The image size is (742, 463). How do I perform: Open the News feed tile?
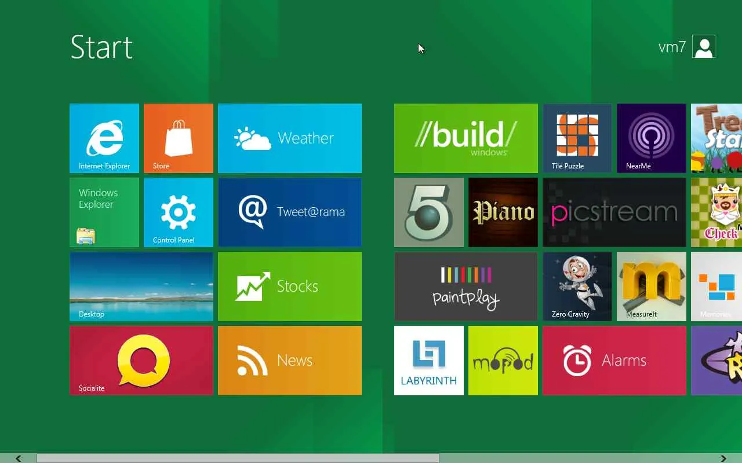[290, 361]
